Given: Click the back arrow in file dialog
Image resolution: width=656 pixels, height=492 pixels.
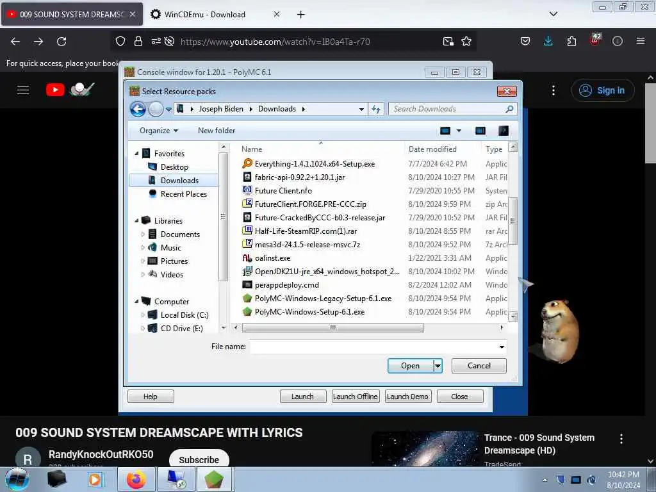Looking at the screenshot, I should (138, 109).
